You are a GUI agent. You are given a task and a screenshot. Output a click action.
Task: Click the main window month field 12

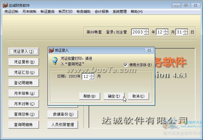coord(160,32)
